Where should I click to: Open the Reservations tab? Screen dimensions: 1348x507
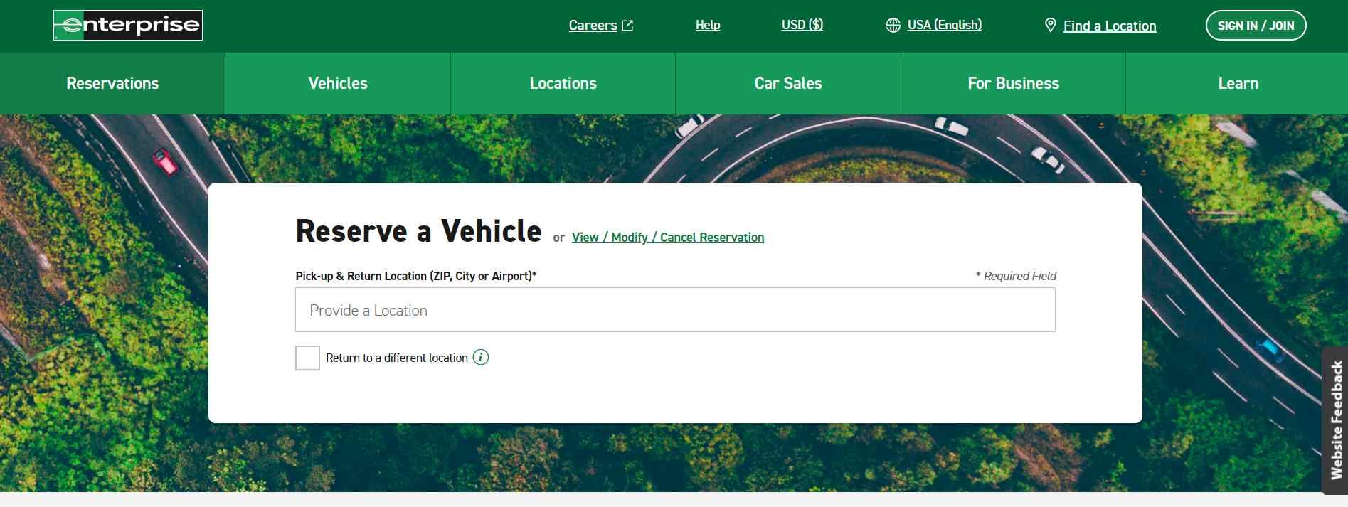click(x=112, y=83)
